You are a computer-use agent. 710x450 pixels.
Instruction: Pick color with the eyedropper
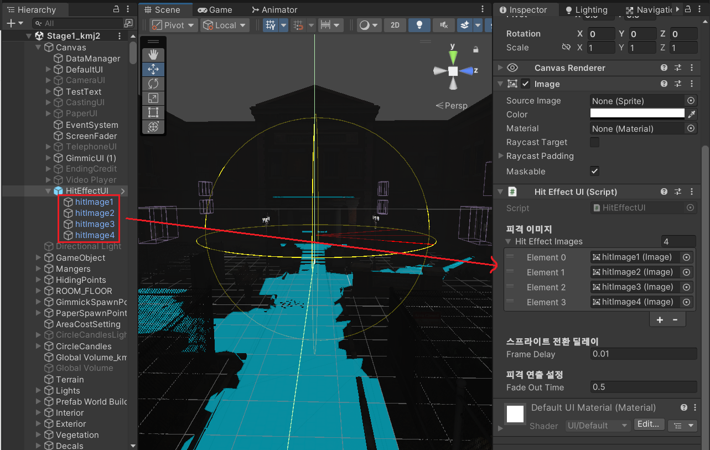(691, 115)
